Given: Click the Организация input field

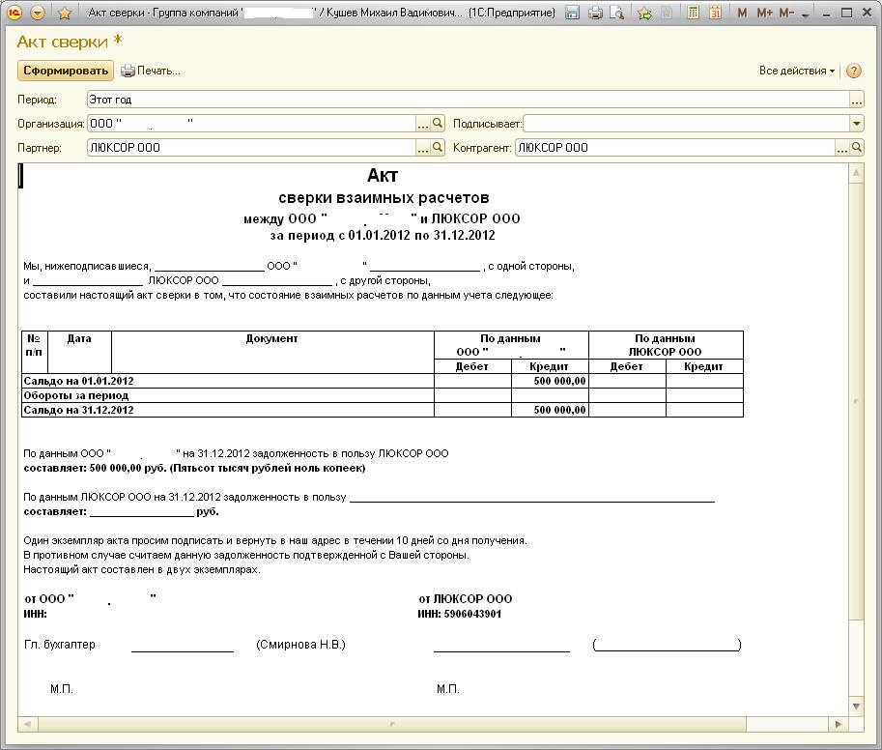Looking at the screenshot, I should tap(251, 124).
